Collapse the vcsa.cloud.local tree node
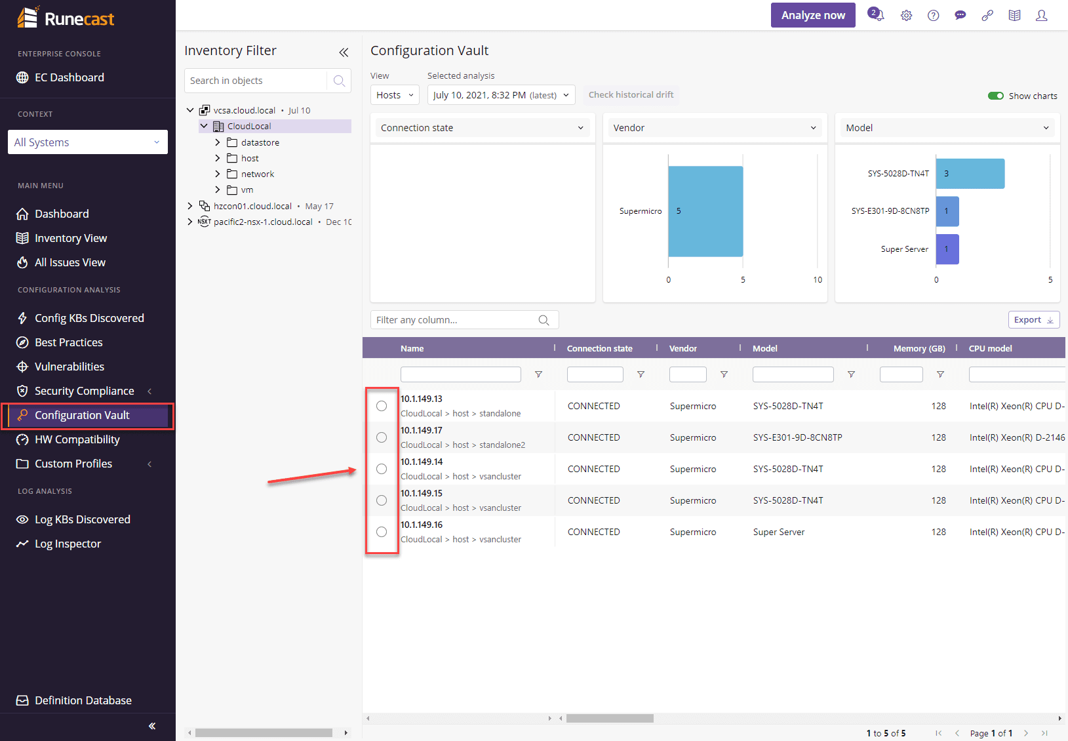Screen dimensions: 1068x741 [190, 110]
